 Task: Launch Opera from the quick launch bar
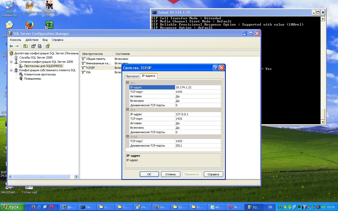[51, 207]
